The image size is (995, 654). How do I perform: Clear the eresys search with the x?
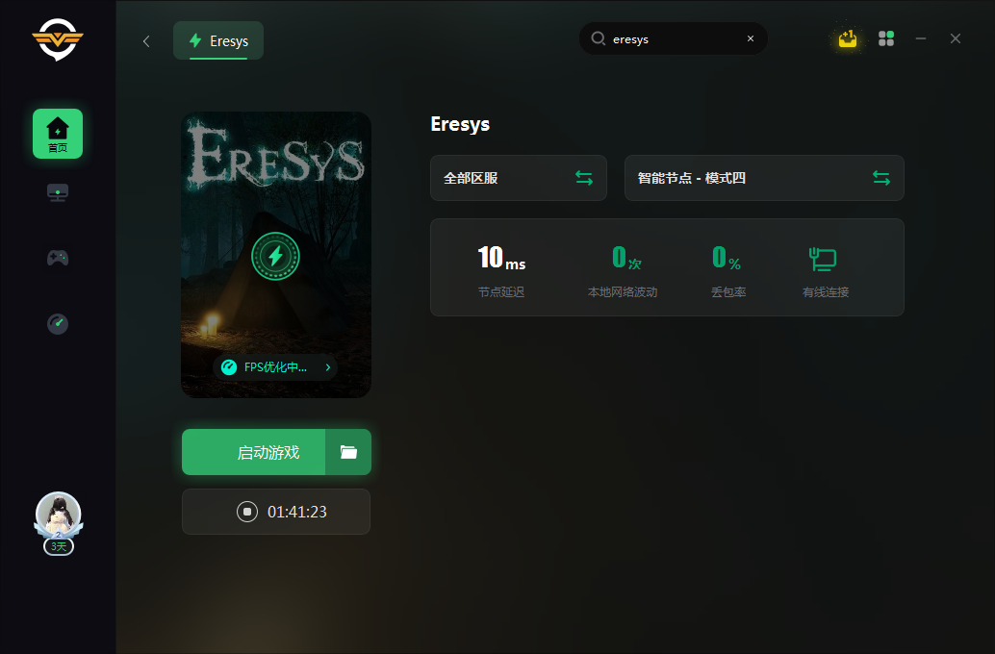coord(751,38)
